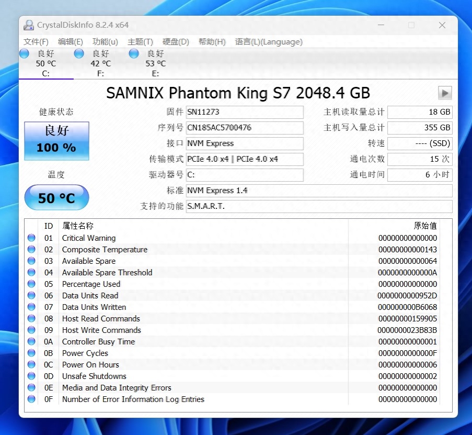
Task: Click status orb for Data Units Written
Action: (x=31, y=307)
